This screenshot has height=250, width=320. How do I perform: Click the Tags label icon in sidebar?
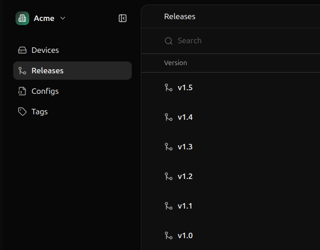(x=22, y=112)
